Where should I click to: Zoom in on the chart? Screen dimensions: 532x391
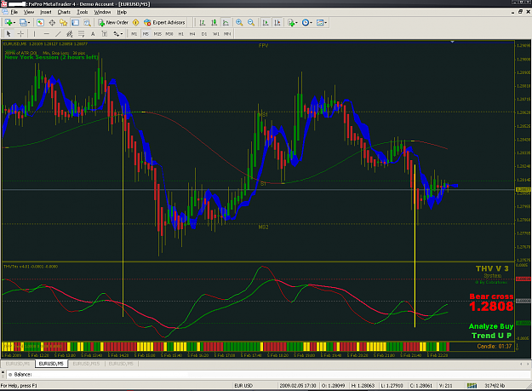click(239, 22)
